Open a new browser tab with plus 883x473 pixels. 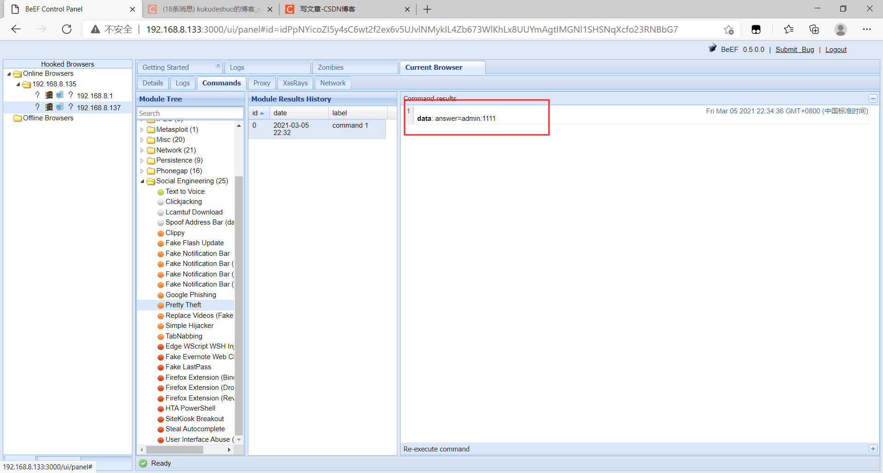click(x=427, y=9)
